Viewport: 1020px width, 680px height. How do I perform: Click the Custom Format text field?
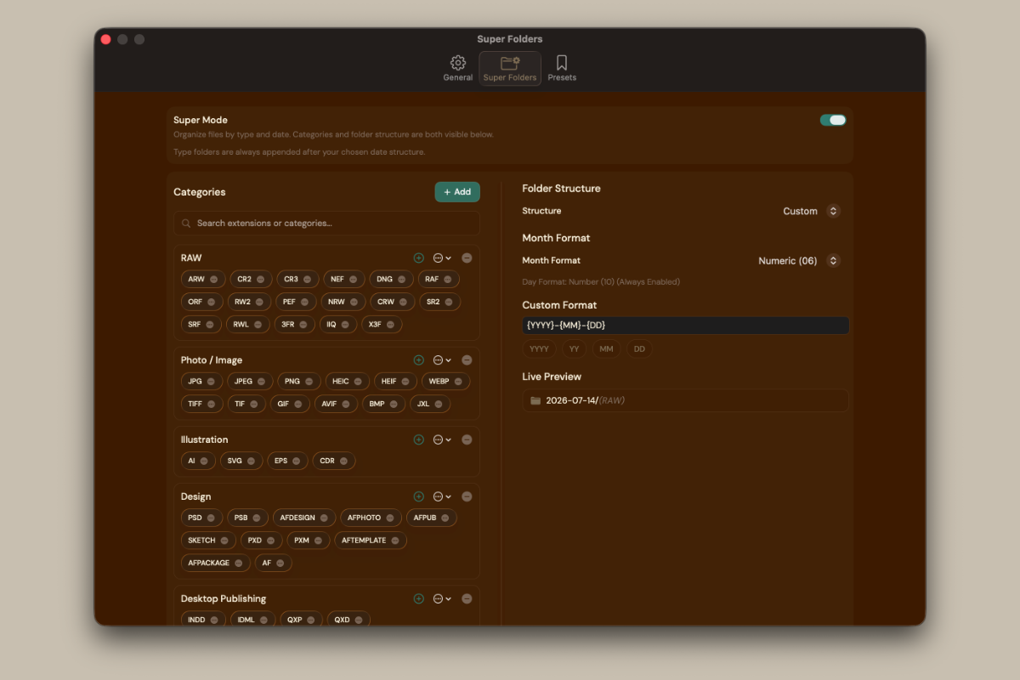685,326
